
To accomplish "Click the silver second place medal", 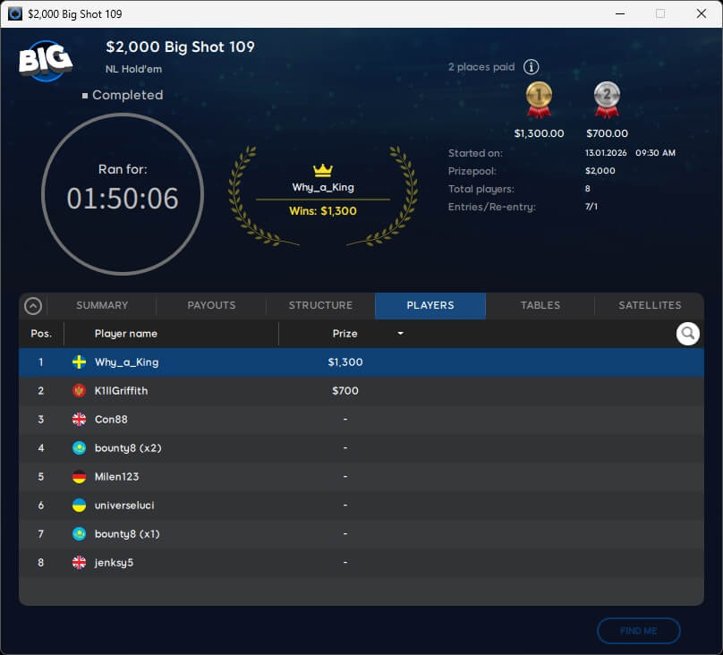I will click(x=607, y=98).
